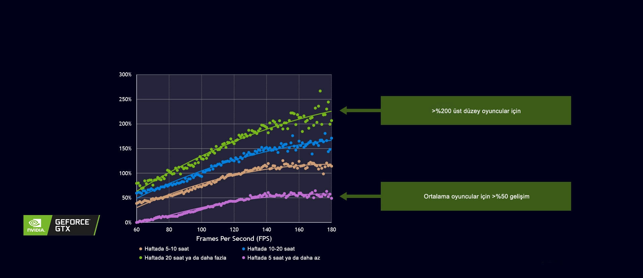Image resolution: width=643 pixels, height=278 pixels.
Task: Click the 0% label on the y-axis
Action: tap(128, 223)
